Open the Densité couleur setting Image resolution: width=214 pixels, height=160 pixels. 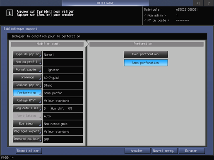click(27, 139)
